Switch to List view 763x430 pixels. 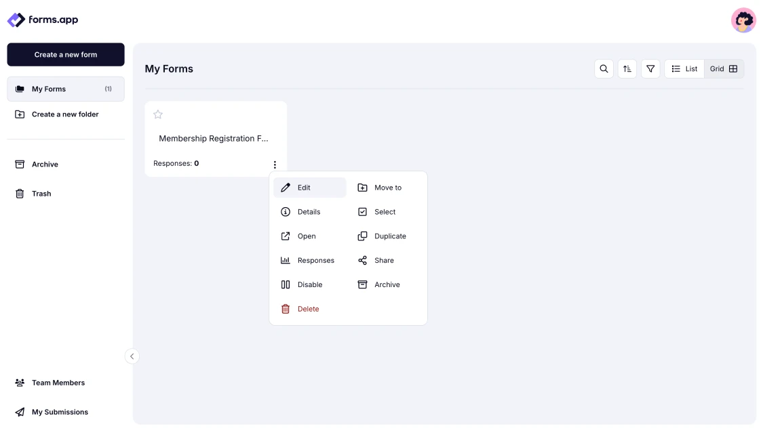tap(684, 69)
